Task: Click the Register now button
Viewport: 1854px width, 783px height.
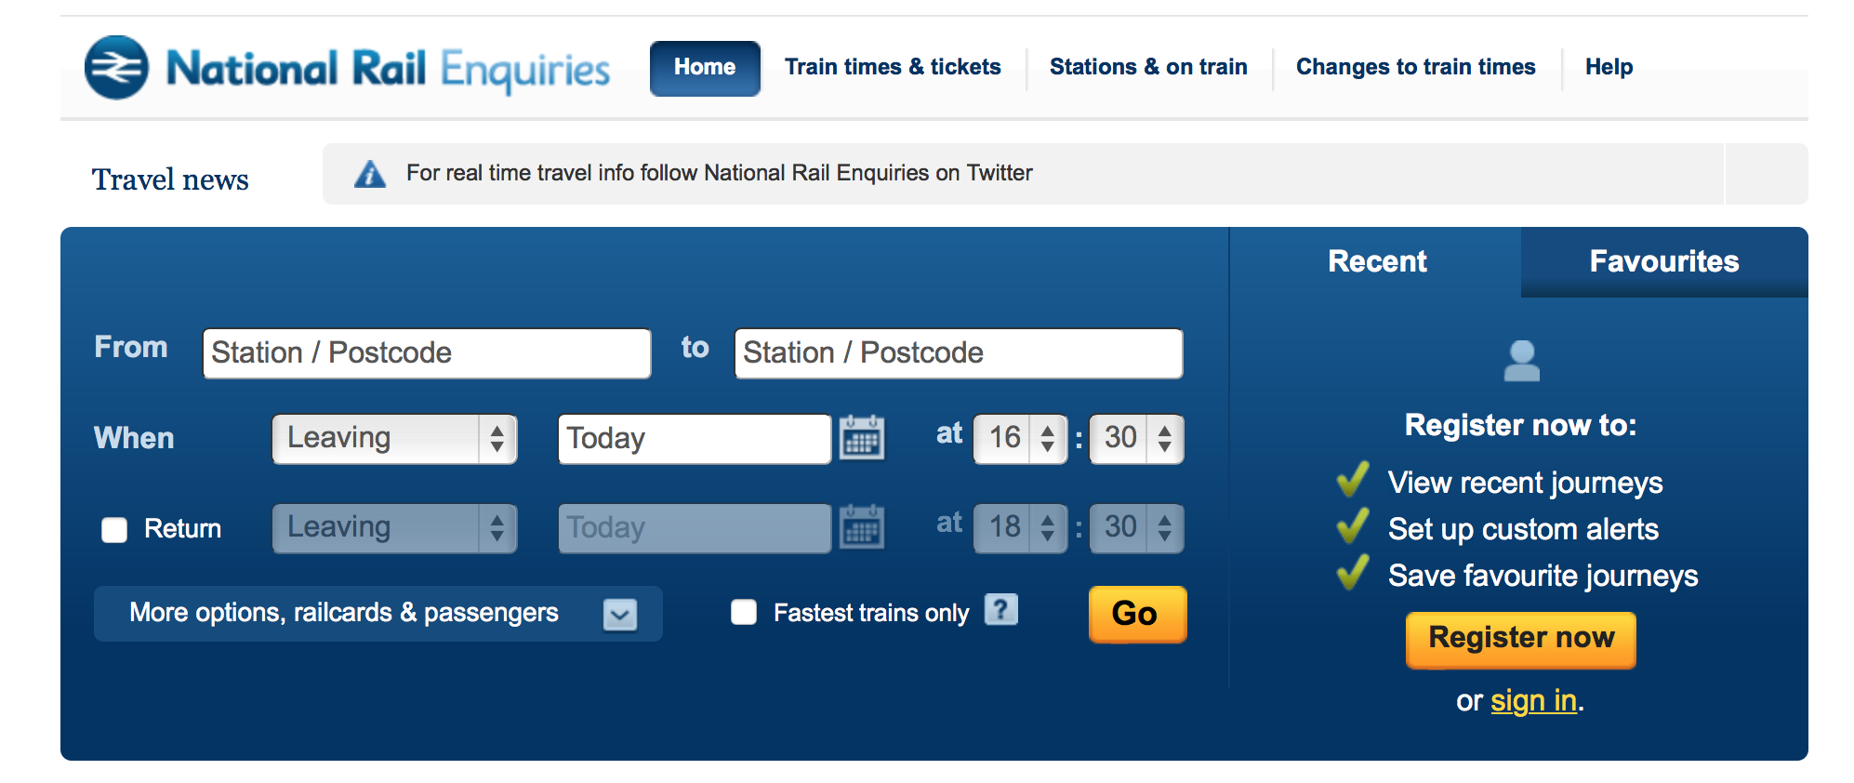Action: point(1520,639)
